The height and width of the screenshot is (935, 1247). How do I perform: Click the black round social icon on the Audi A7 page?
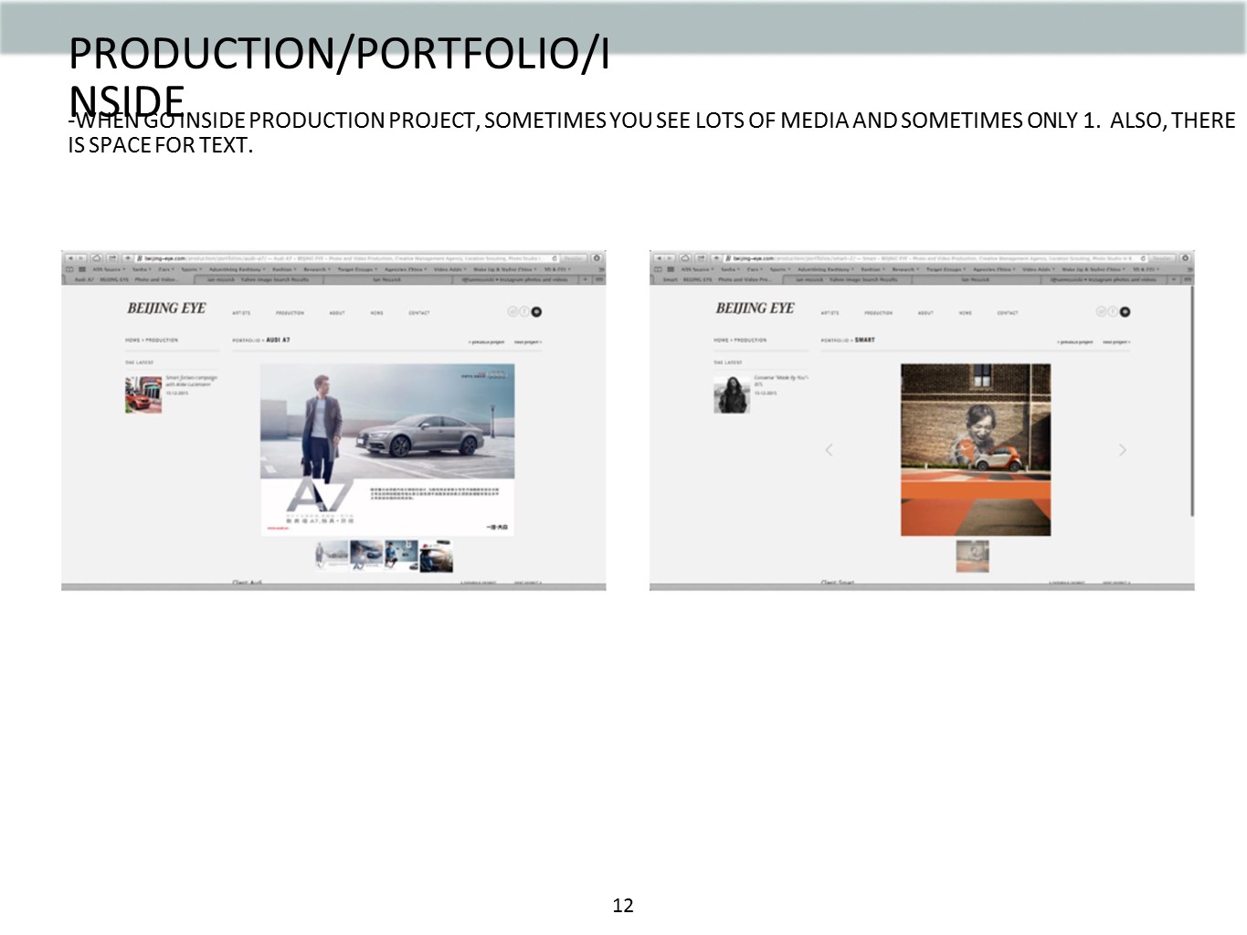click(536, 311)
